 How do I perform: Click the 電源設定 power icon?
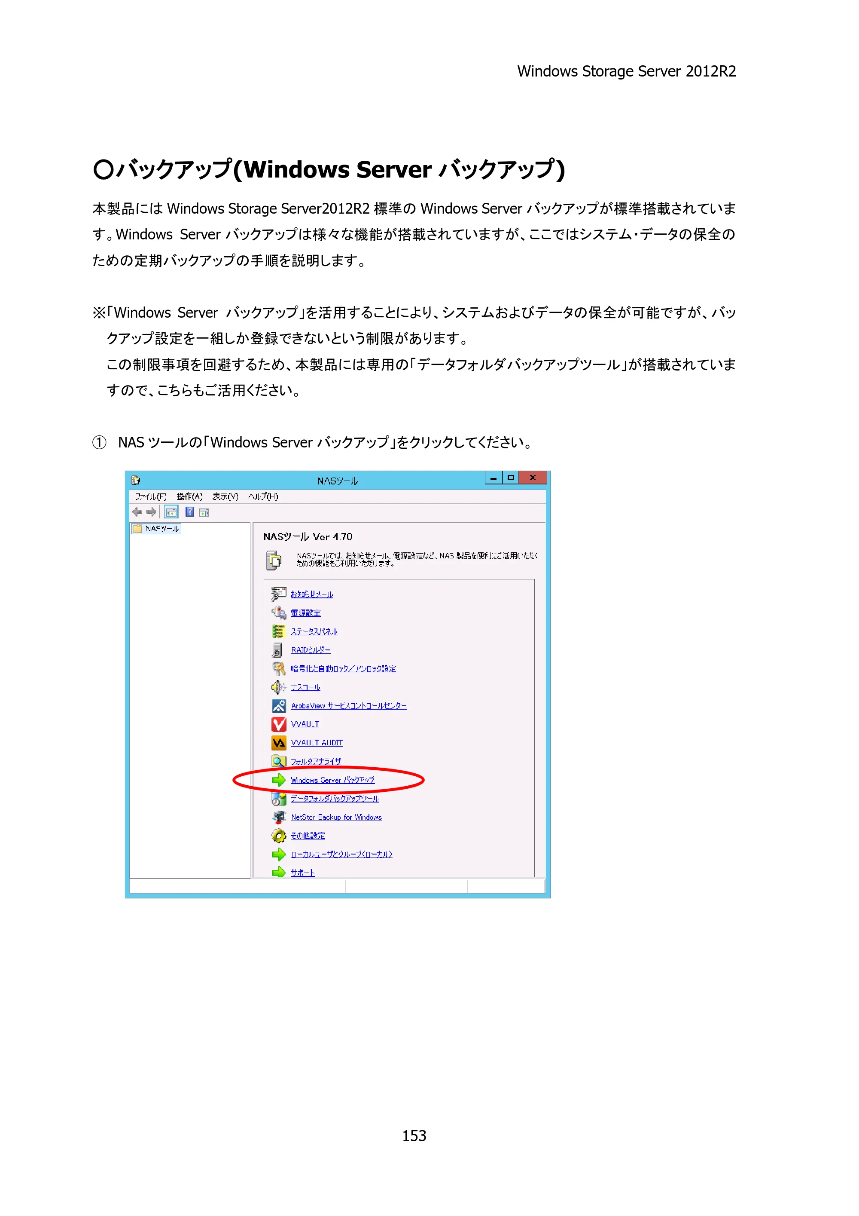coord(278,613)
